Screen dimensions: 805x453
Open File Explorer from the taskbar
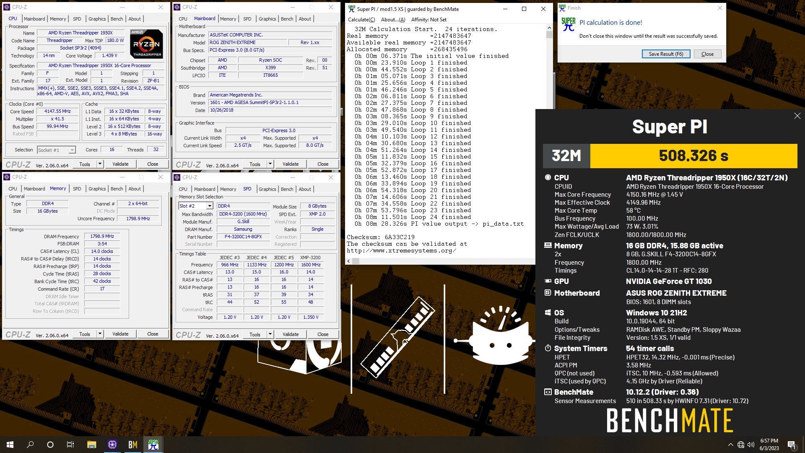click(92, 445)
